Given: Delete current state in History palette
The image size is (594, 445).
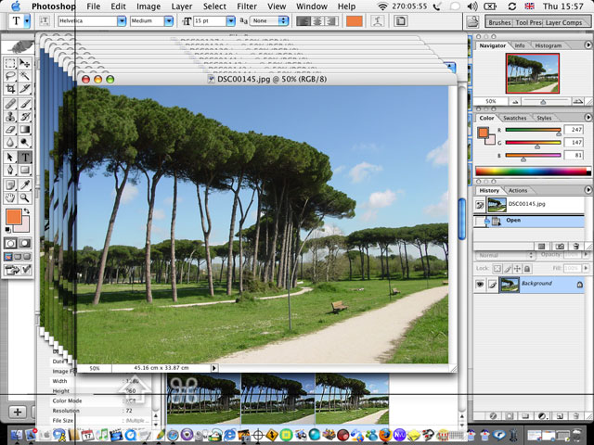Looking at the screenshot, I should [575, 247].
